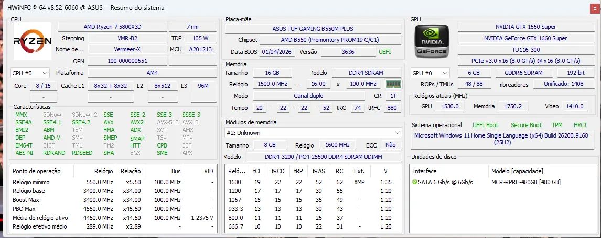Image resolution: width=601 pixels, height=238 pixels.
Task: Click the 'tCL' column header
Action: click(257, 171)
